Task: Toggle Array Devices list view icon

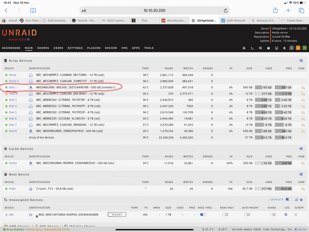Action: pos(301,61)
